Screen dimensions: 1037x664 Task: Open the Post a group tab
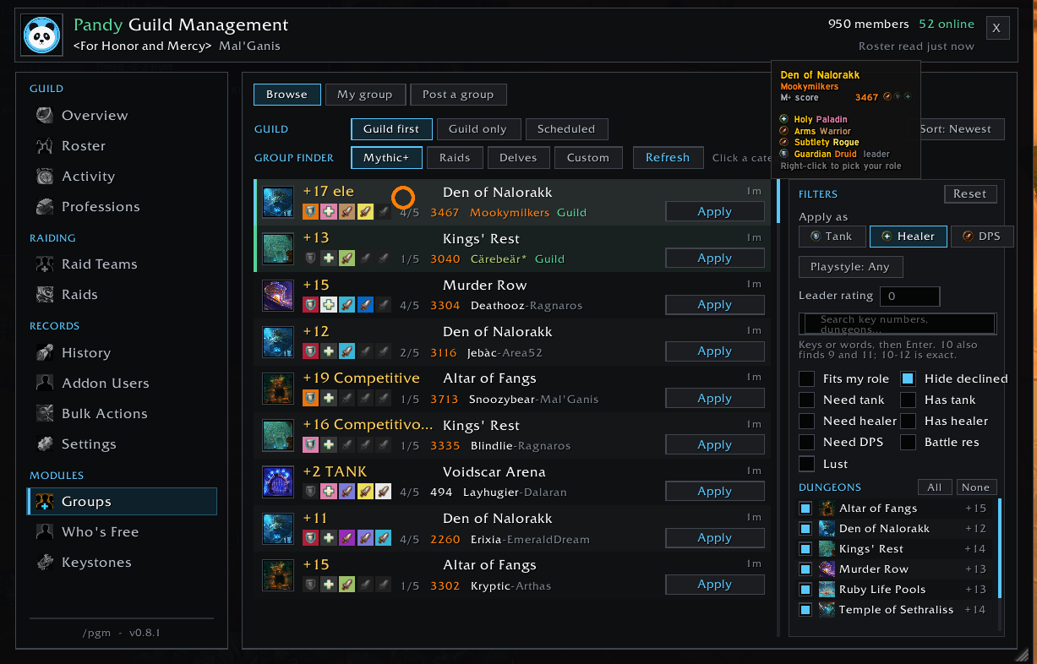click(x=458, y=95)
